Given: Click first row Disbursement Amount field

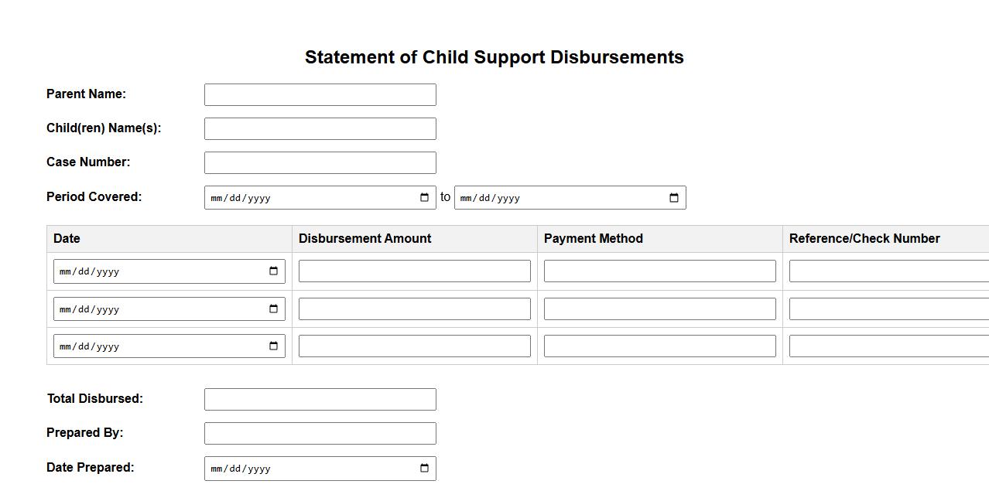Looking at the screenshot, I should pos(414,271).
